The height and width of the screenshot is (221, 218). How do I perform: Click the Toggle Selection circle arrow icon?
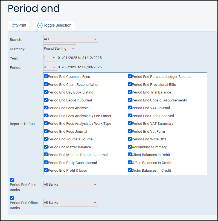(x=40, y=25)
